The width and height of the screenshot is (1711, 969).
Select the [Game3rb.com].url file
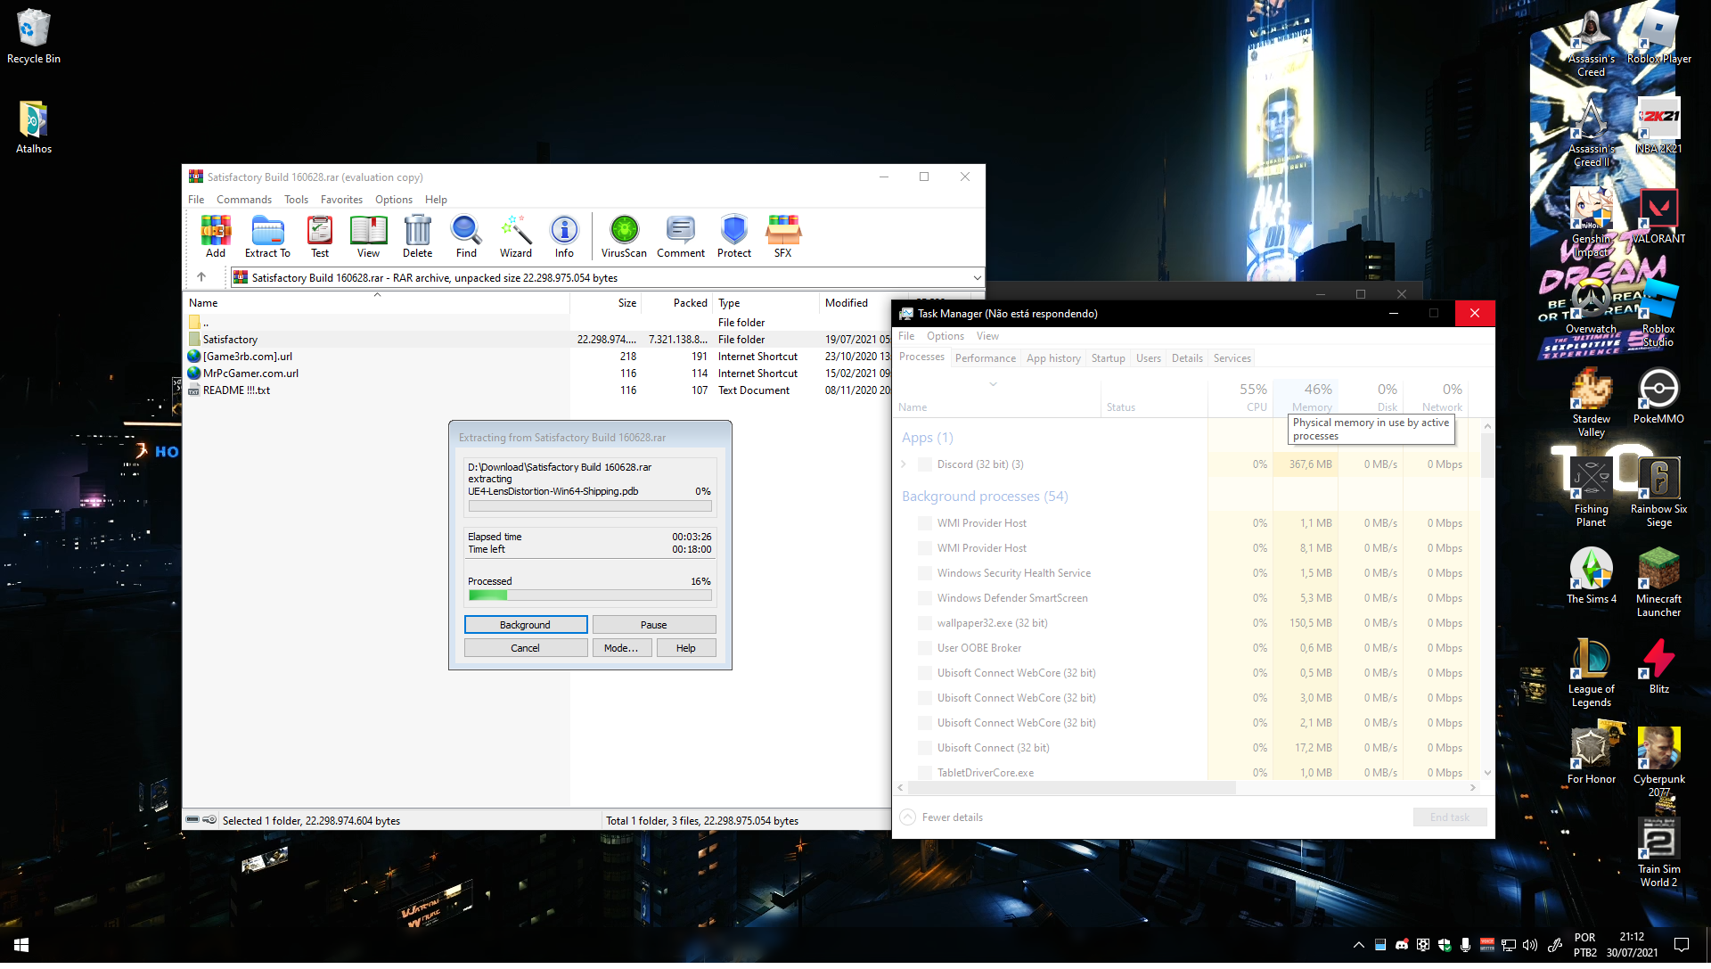(537, 357)
